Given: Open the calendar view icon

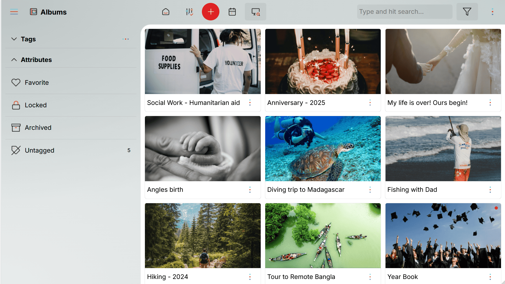Looking at the screenshot, I should coord(232,12).
